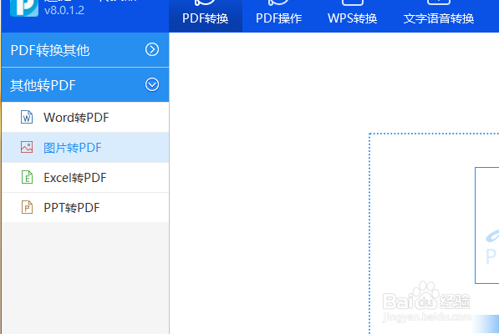The height and width of the screenshot is (334, 499).
Task: Choose Word转PDF conversion
Action: point(85,117)
